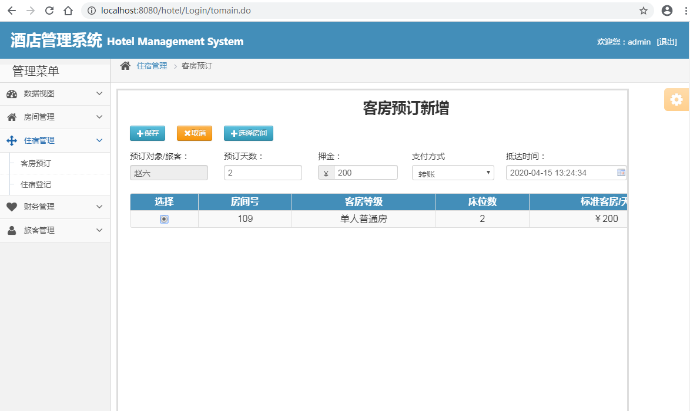Open the 旅客管理 menu item
690x411 pixels.
coord(55,230)
